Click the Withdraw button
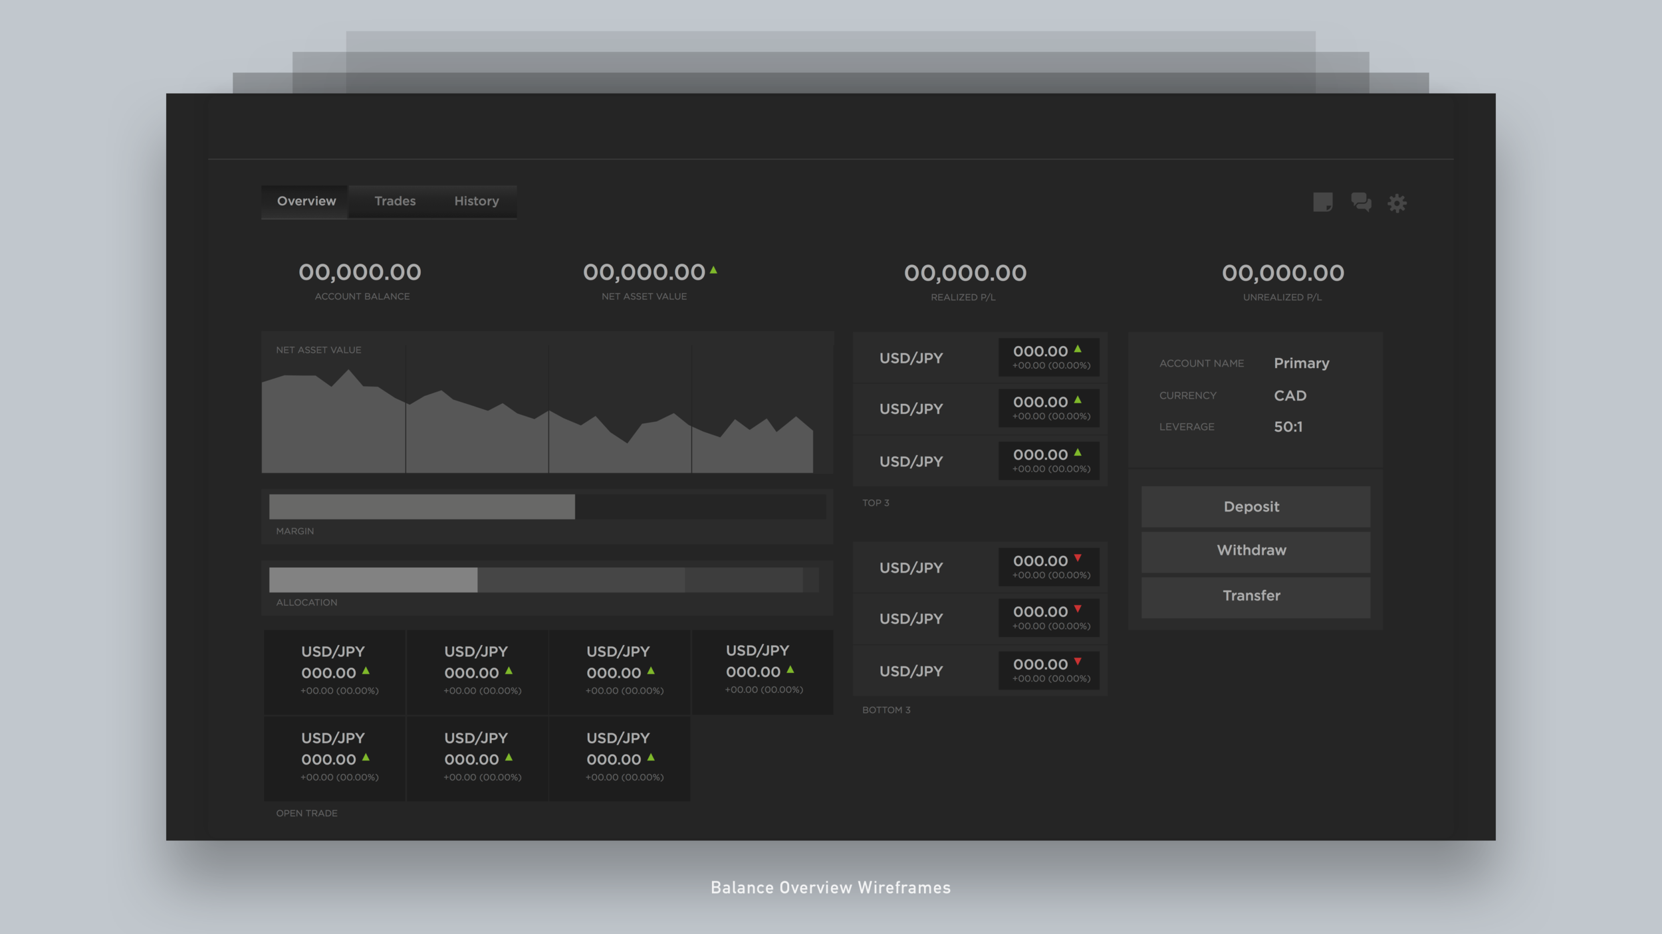Viewport: 1662px width, 934px height. click(1255, 551)
